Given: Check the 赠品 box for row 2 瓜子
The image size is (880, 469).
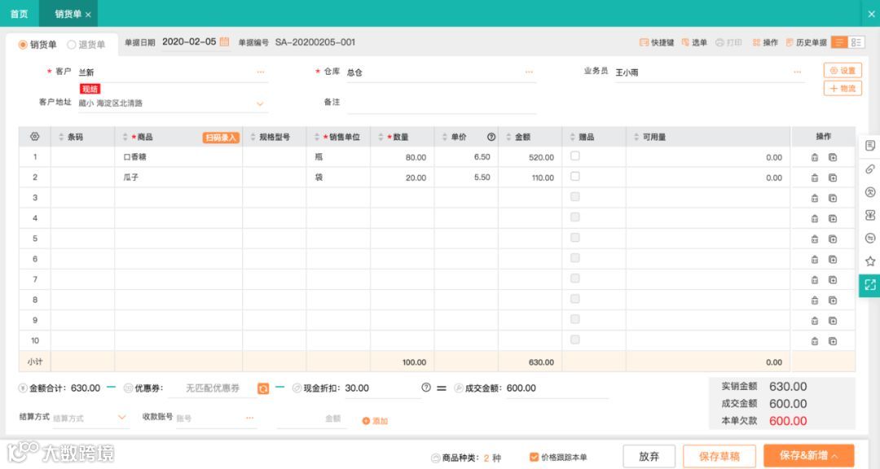Looking at the screenshot, I should (574, 176).
